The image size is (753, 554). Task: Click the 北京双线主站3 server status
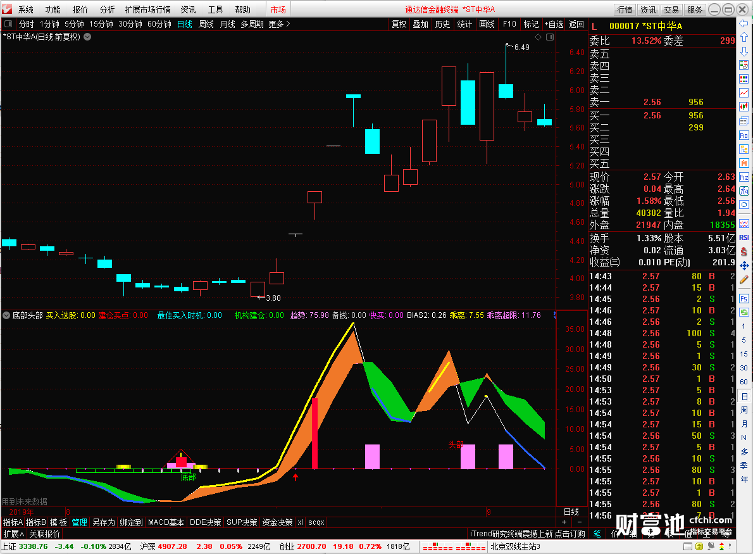[x=515, y=547]
